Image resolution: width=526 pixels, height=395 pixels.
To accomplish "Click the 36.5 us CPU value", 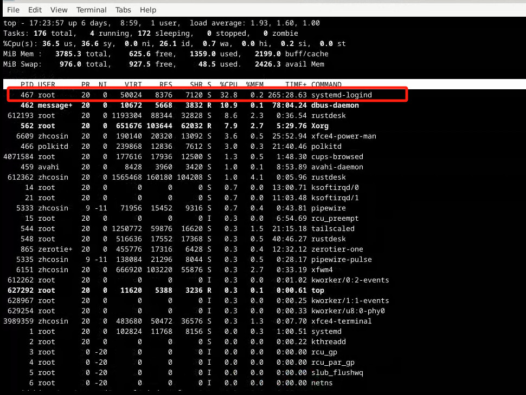I will click(50, 44).
